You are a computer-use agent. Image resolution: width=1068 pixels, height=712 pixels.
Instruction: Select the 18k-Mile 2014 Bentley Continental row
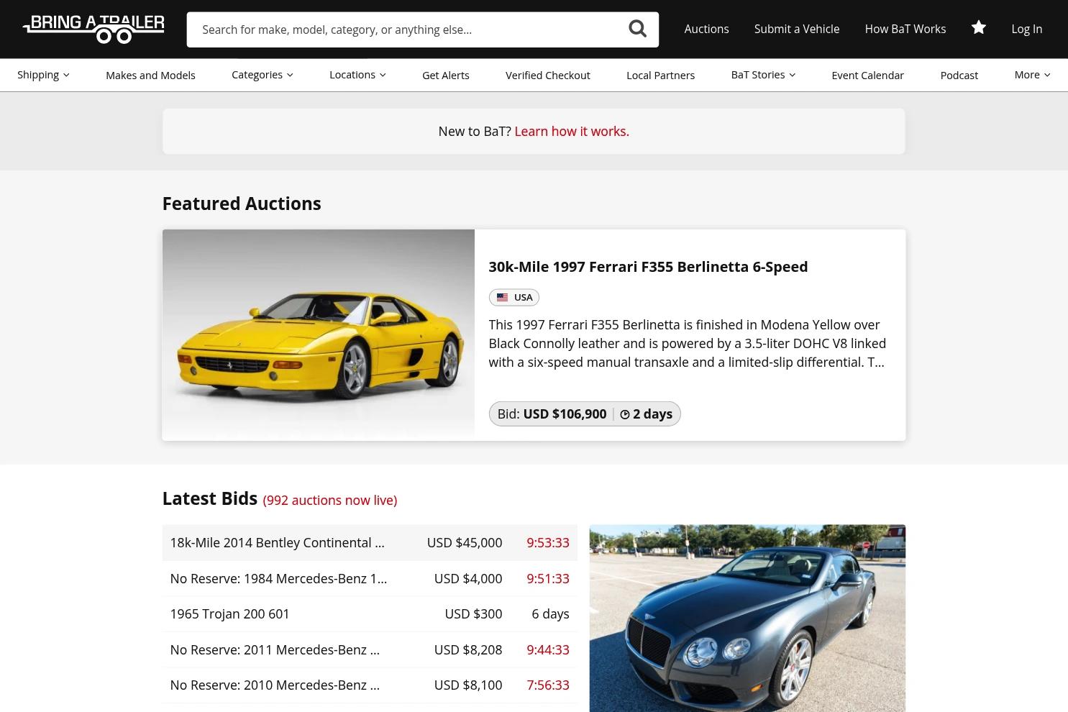pyautogui.click(x=370, y=543)
